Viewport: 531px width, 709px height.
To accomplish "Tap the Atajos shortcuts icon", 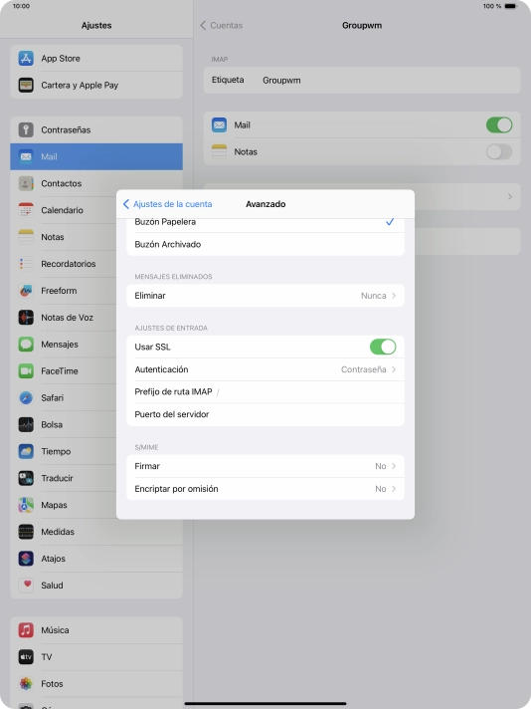I will 26,559.
